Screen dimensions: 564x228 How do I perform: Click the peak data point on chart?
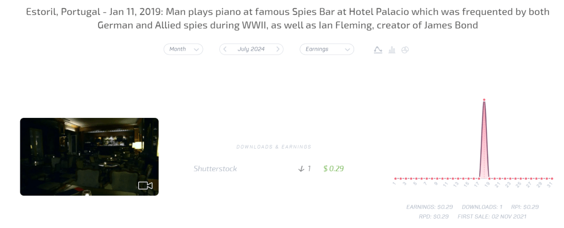[484, 100]
